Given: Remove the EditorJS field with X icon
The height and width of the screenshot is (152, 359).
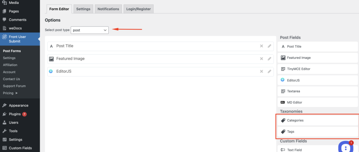Looking at the screenshot, I should [x=261, y=71].
